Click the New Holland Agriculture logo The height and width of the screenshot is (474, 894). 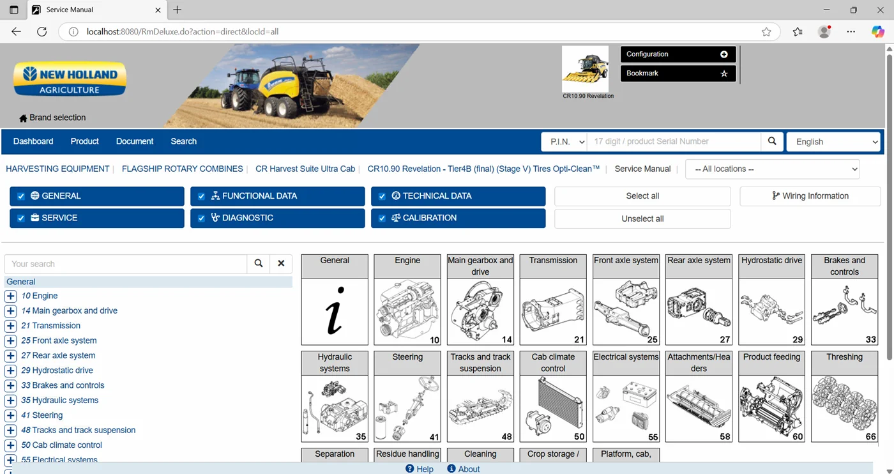pos(70,80)
